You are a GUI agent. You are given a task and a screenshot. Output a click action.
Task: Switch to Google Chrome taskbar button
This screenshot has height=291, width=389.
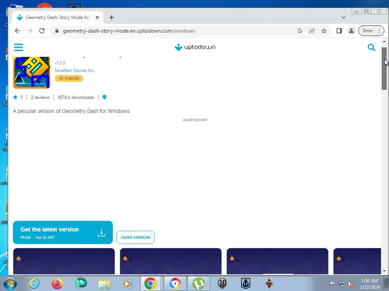coord(150,283)
